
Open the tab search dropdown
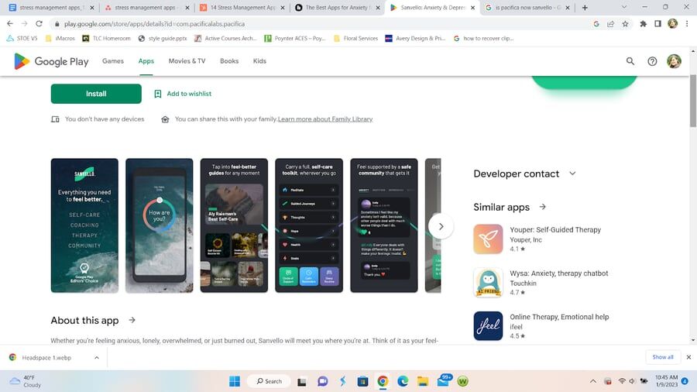623,8
